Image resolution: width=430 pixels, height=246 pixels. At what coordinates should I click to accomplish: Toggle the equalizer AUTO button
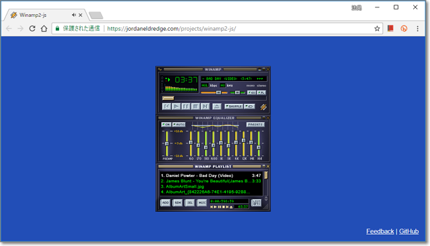[x=179, y=125]
